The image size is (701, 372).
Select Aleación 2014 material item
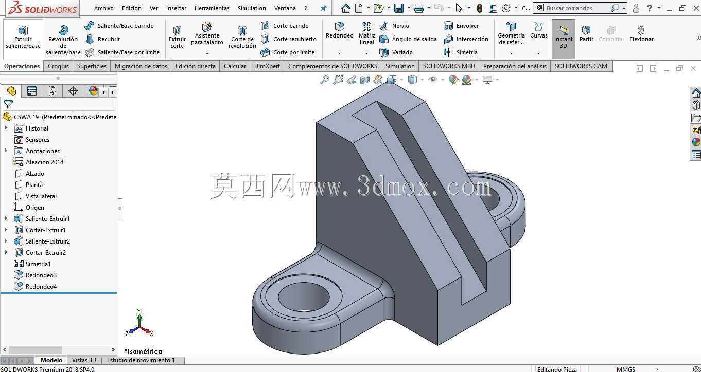pyautogui.click(x=39, y=162)
